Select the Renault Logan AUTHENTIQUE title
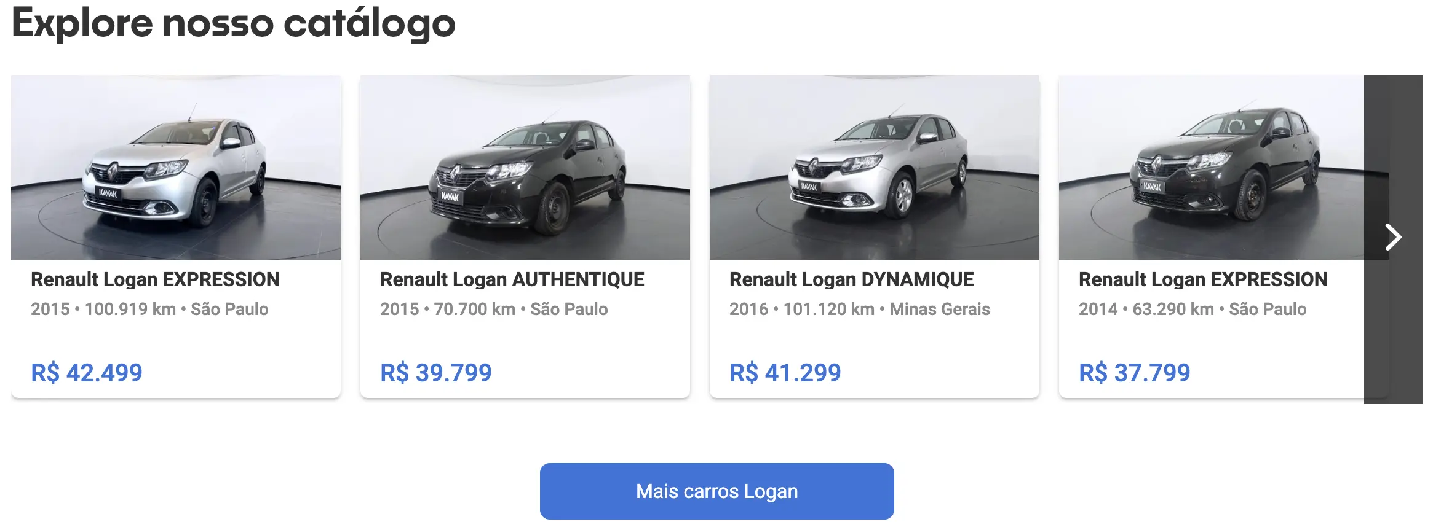The image size is (1433, 522). pos(512,279)
